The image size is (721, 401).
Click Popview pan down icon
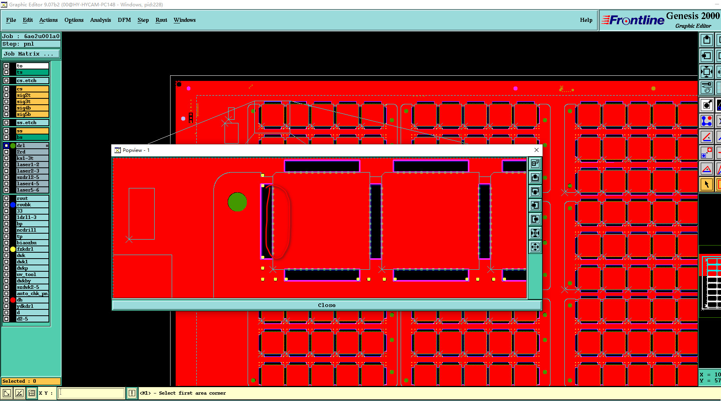[x=535, y=191]
